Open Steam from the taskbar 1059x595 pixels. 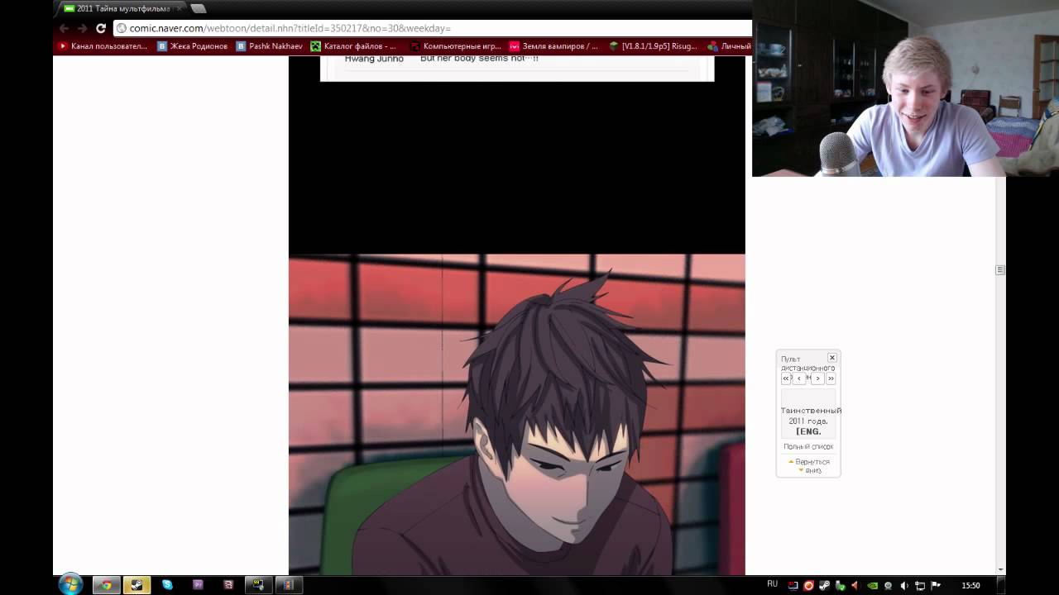click(x=137, y=585)
